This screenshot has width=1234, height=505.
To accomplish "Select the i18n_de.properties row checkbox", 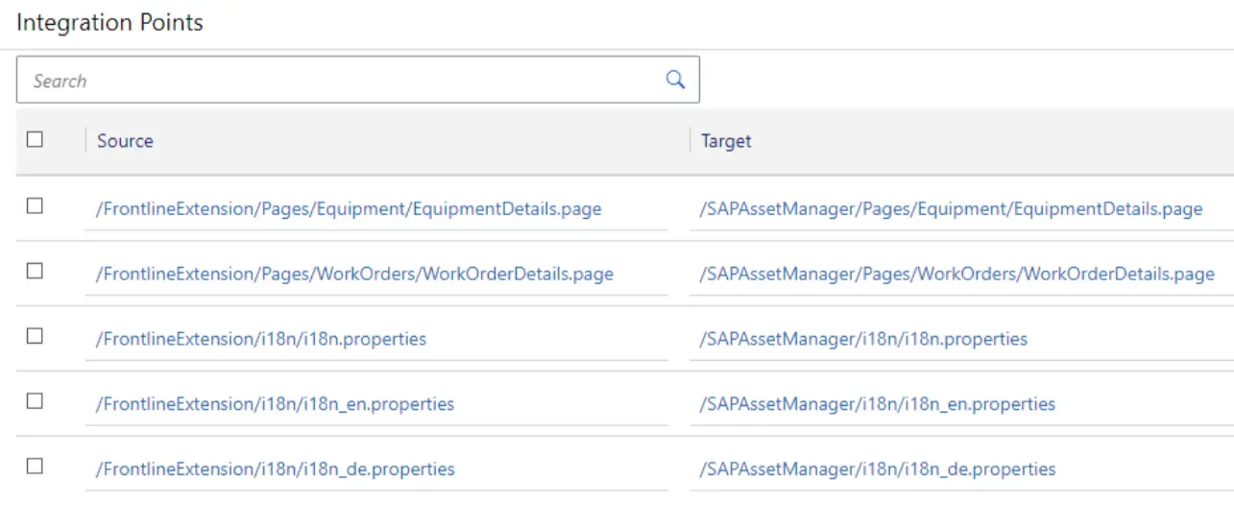I will [36, 467].
